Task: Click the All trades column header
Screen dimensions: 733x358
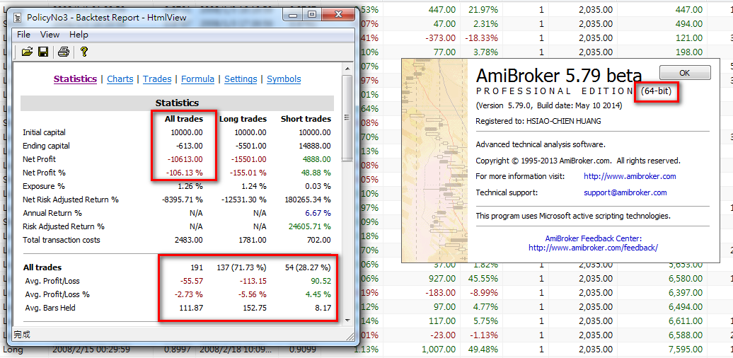Action: coord(184,119)
